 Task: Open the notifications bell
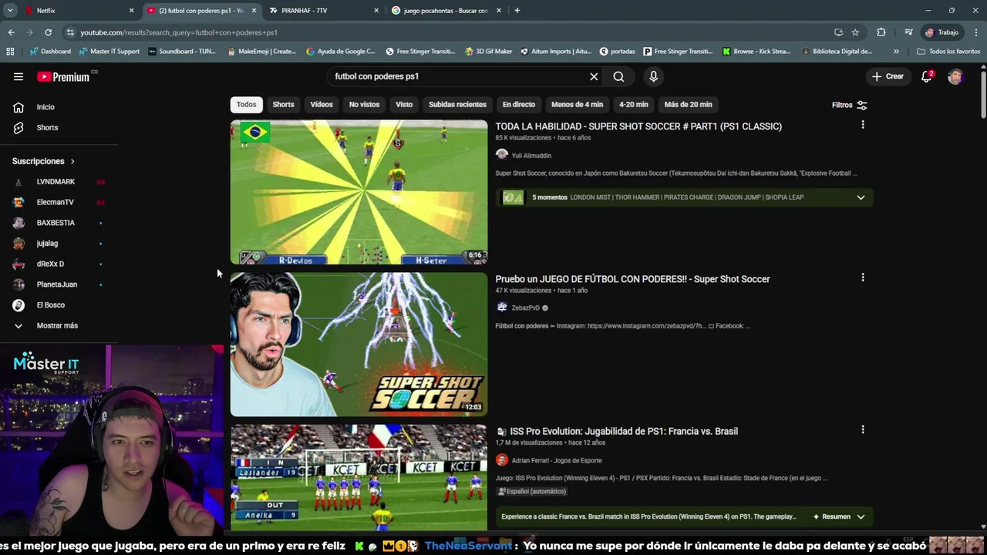tap(927, 76)
